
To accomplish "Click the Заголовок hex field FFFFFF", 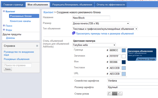I will (115, 56).
